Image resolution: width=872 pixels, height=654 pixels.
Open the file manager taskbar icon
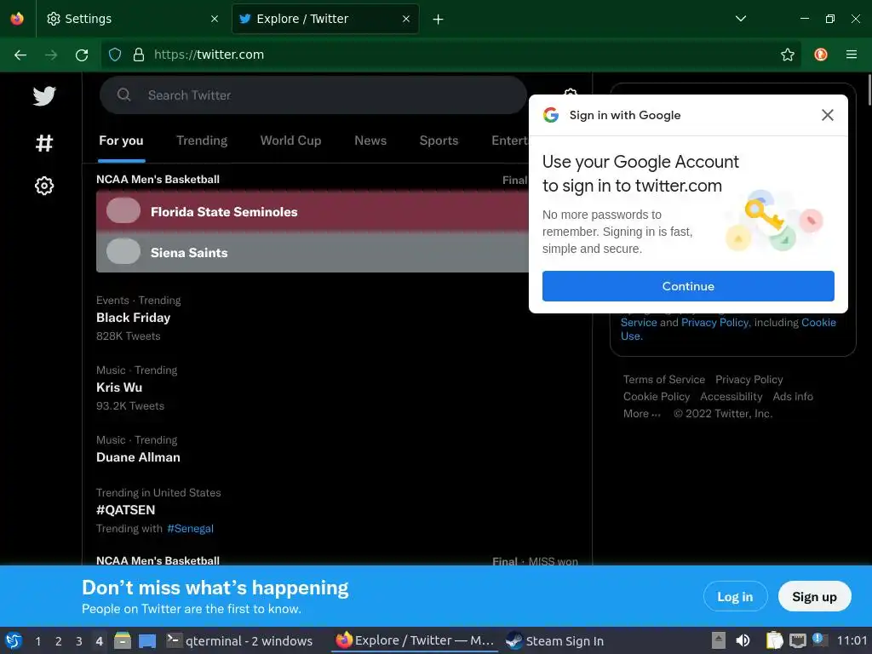[x=123, y=640]
